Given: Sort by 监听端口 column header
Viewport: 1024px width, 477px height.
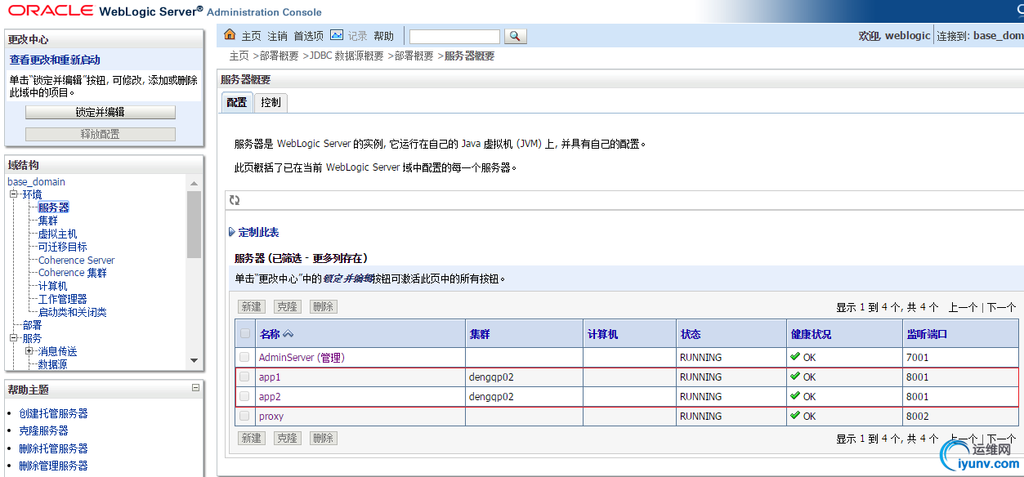Looking at the screenshot, I should (x=927, y=334).
